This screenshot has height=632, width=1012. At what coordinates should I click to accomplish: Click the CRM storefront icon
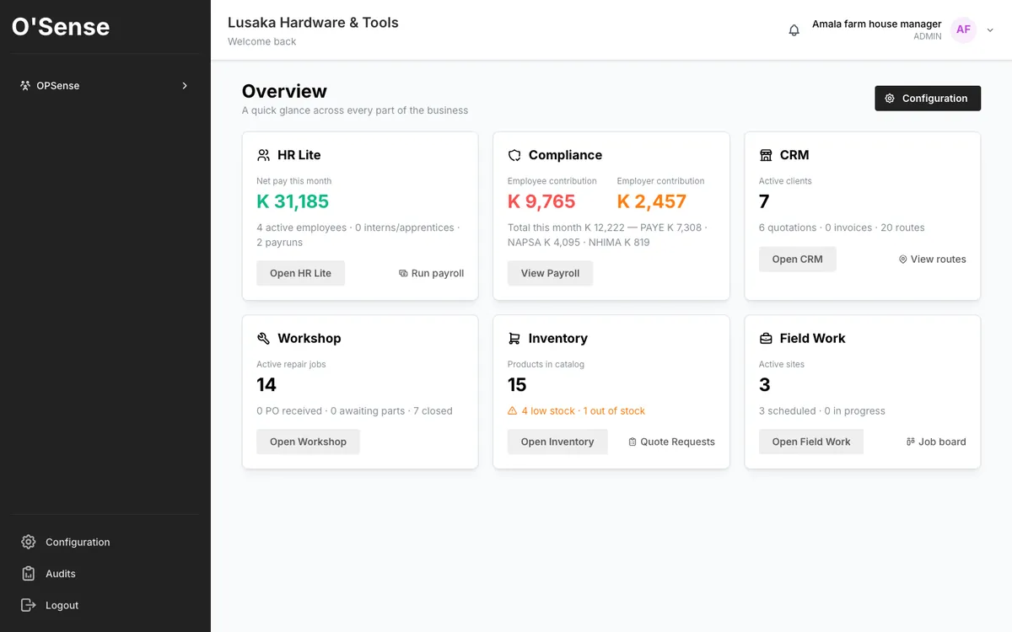766,155
